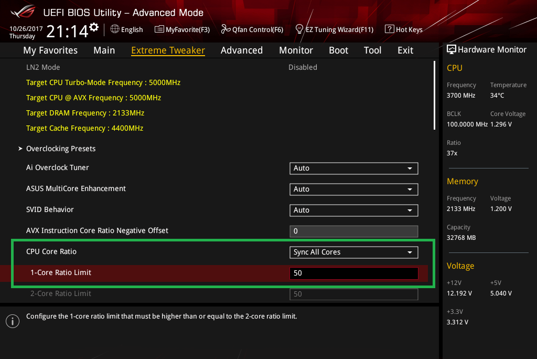Click the MyFavorite list icon
The height and width of the screenshot is (359, 537).
pyautogui.click(x=159, y=29)
